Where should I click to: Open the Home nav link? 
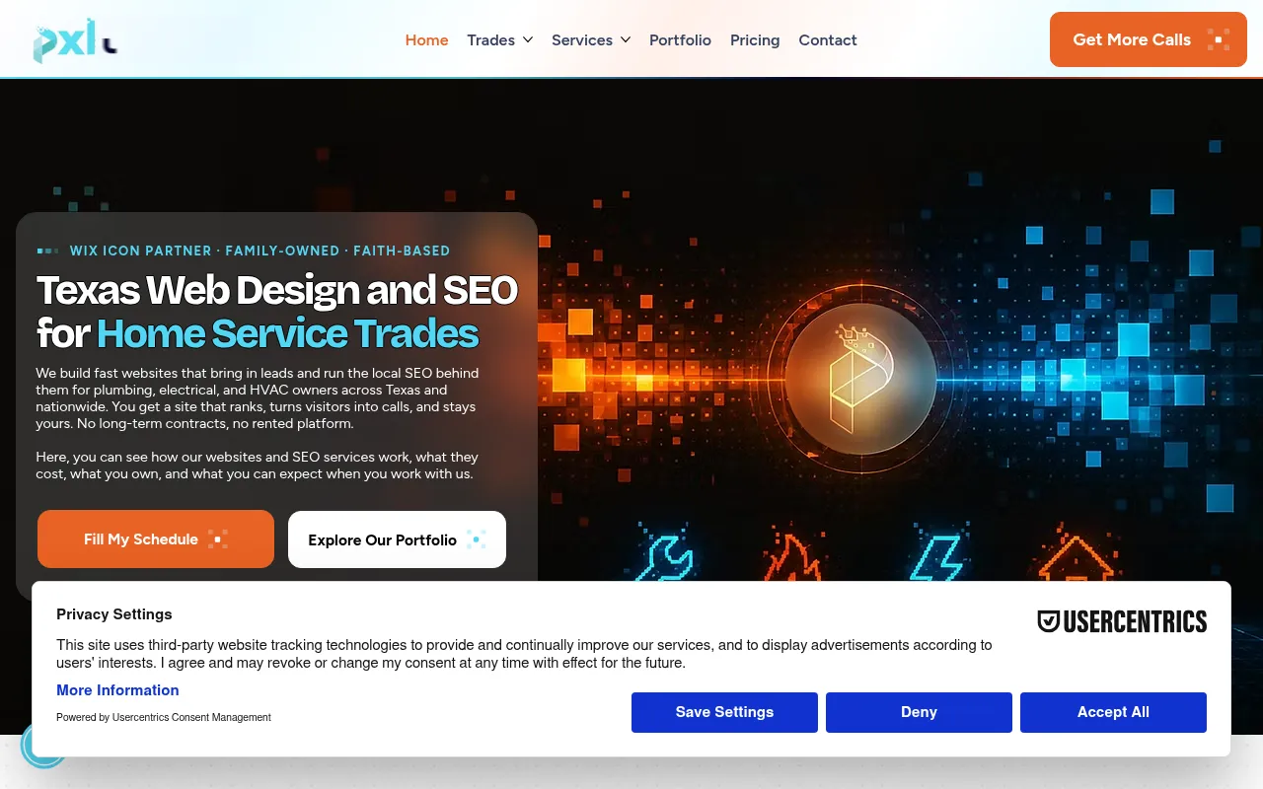tap(426, 40)
